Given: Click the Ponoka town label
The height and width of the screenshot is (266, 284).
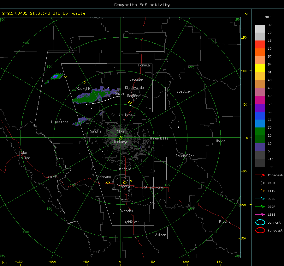Looking at the screenshot, I should [144, 65].
